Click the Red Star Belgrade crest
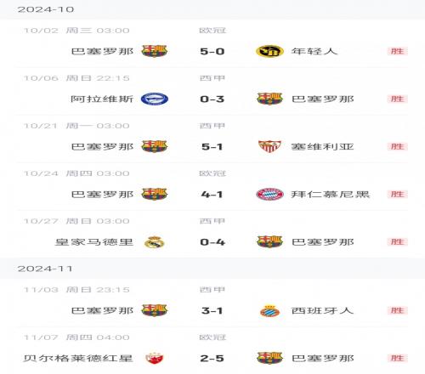425x374 pixels. coord(155,358)
